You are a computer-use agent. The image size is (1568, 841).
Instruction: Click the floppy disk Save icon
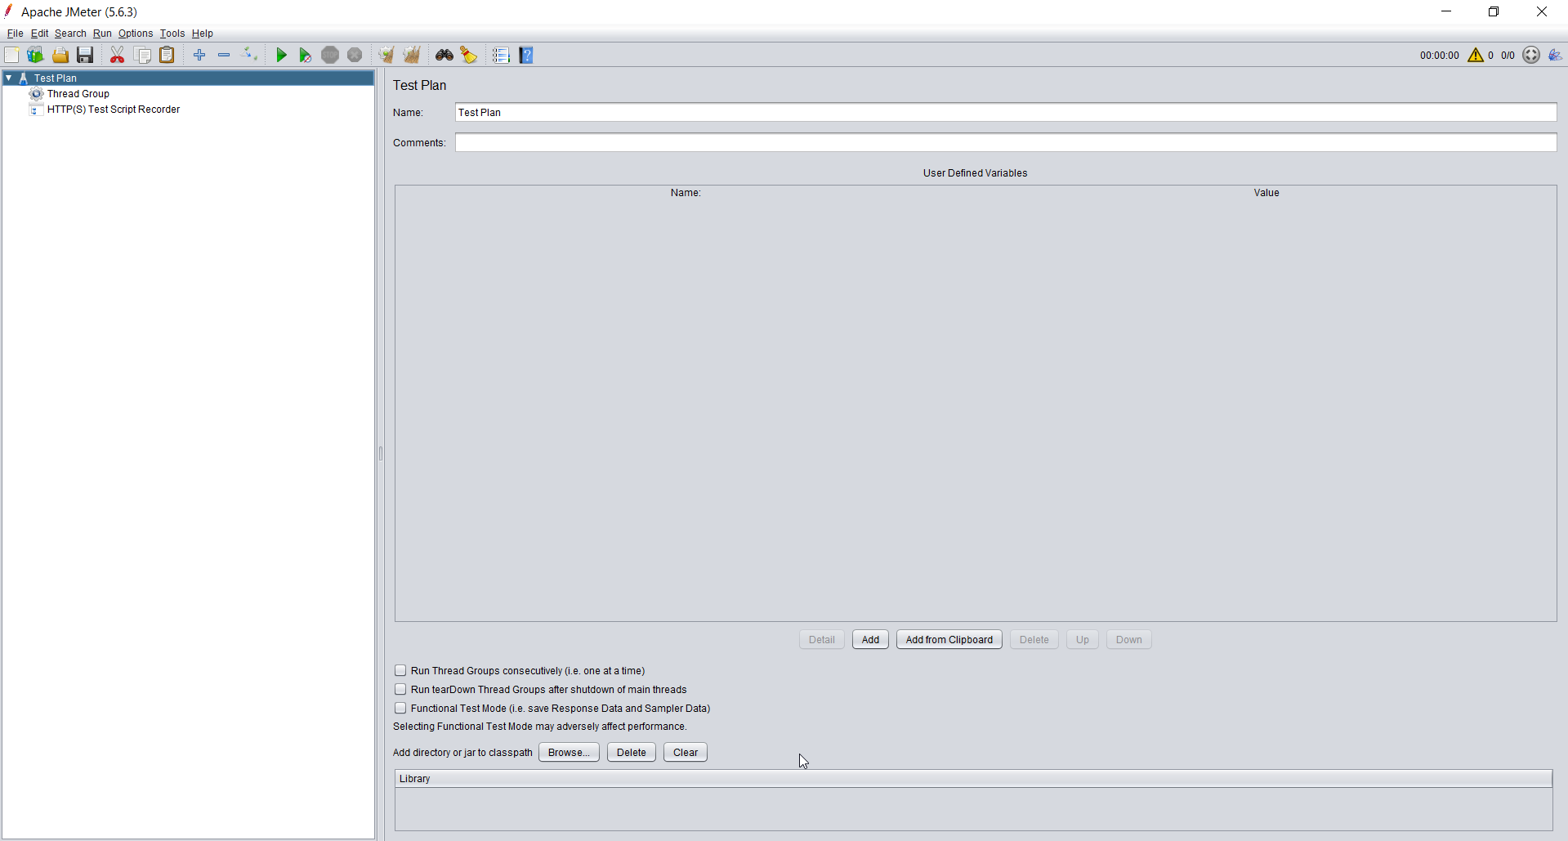[85, 56]
